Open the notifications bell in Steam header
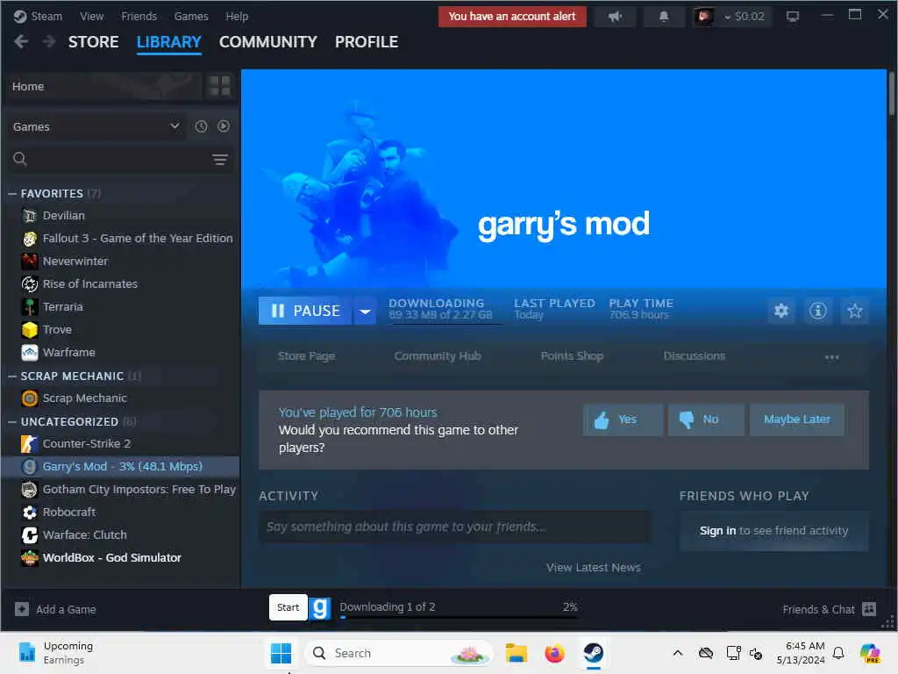The width and height of the screenshot is (898, 674). 663,17
